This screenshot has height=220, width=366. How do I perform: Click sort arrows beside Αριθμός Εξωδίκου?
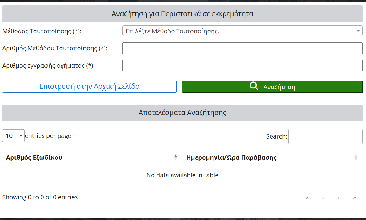[x=176, y=157]
